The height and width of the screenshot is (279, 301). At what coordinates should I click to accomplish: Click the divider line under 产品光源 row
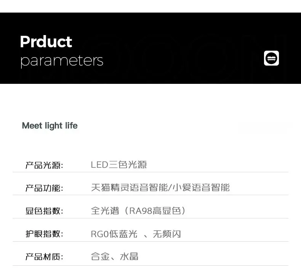pos(150,172)
